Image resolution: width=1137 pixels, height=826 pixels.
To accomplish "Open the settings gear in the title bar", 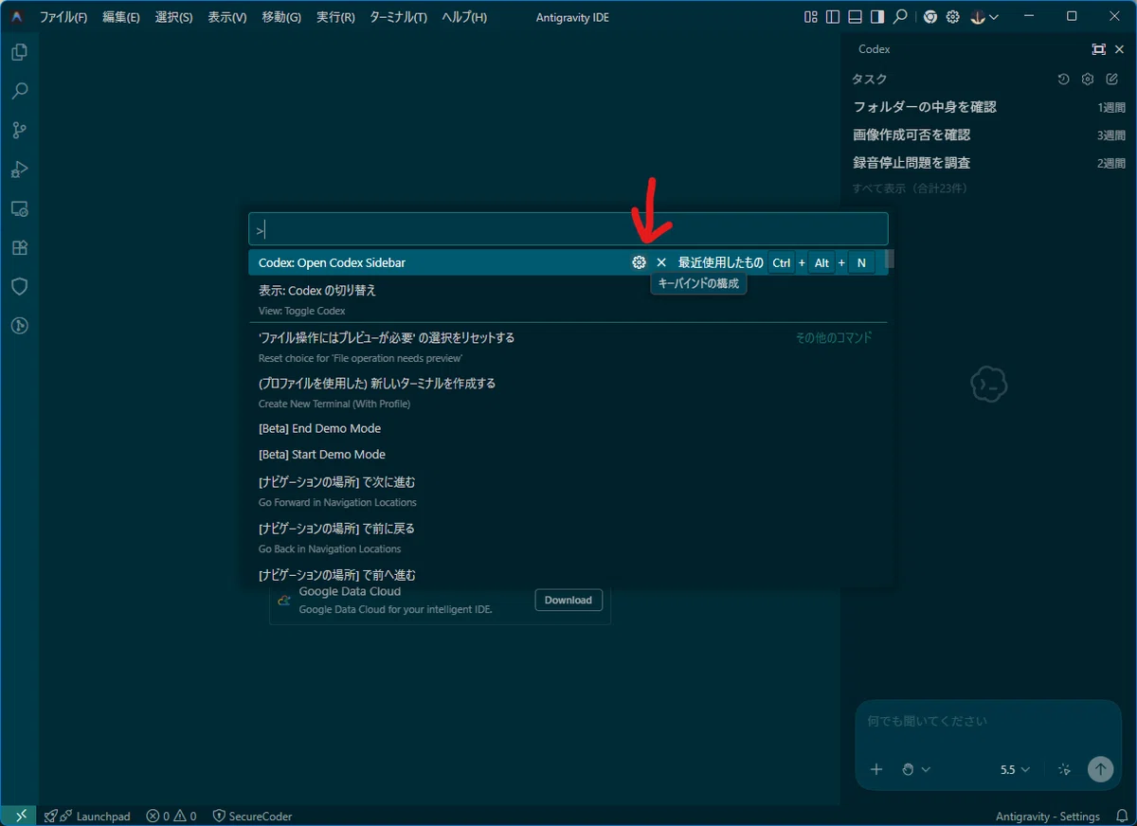I will point(953,16).
